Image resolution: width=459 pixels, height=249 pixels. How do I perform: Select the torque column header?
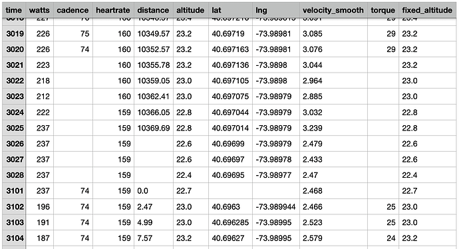(x=383, y=10)
